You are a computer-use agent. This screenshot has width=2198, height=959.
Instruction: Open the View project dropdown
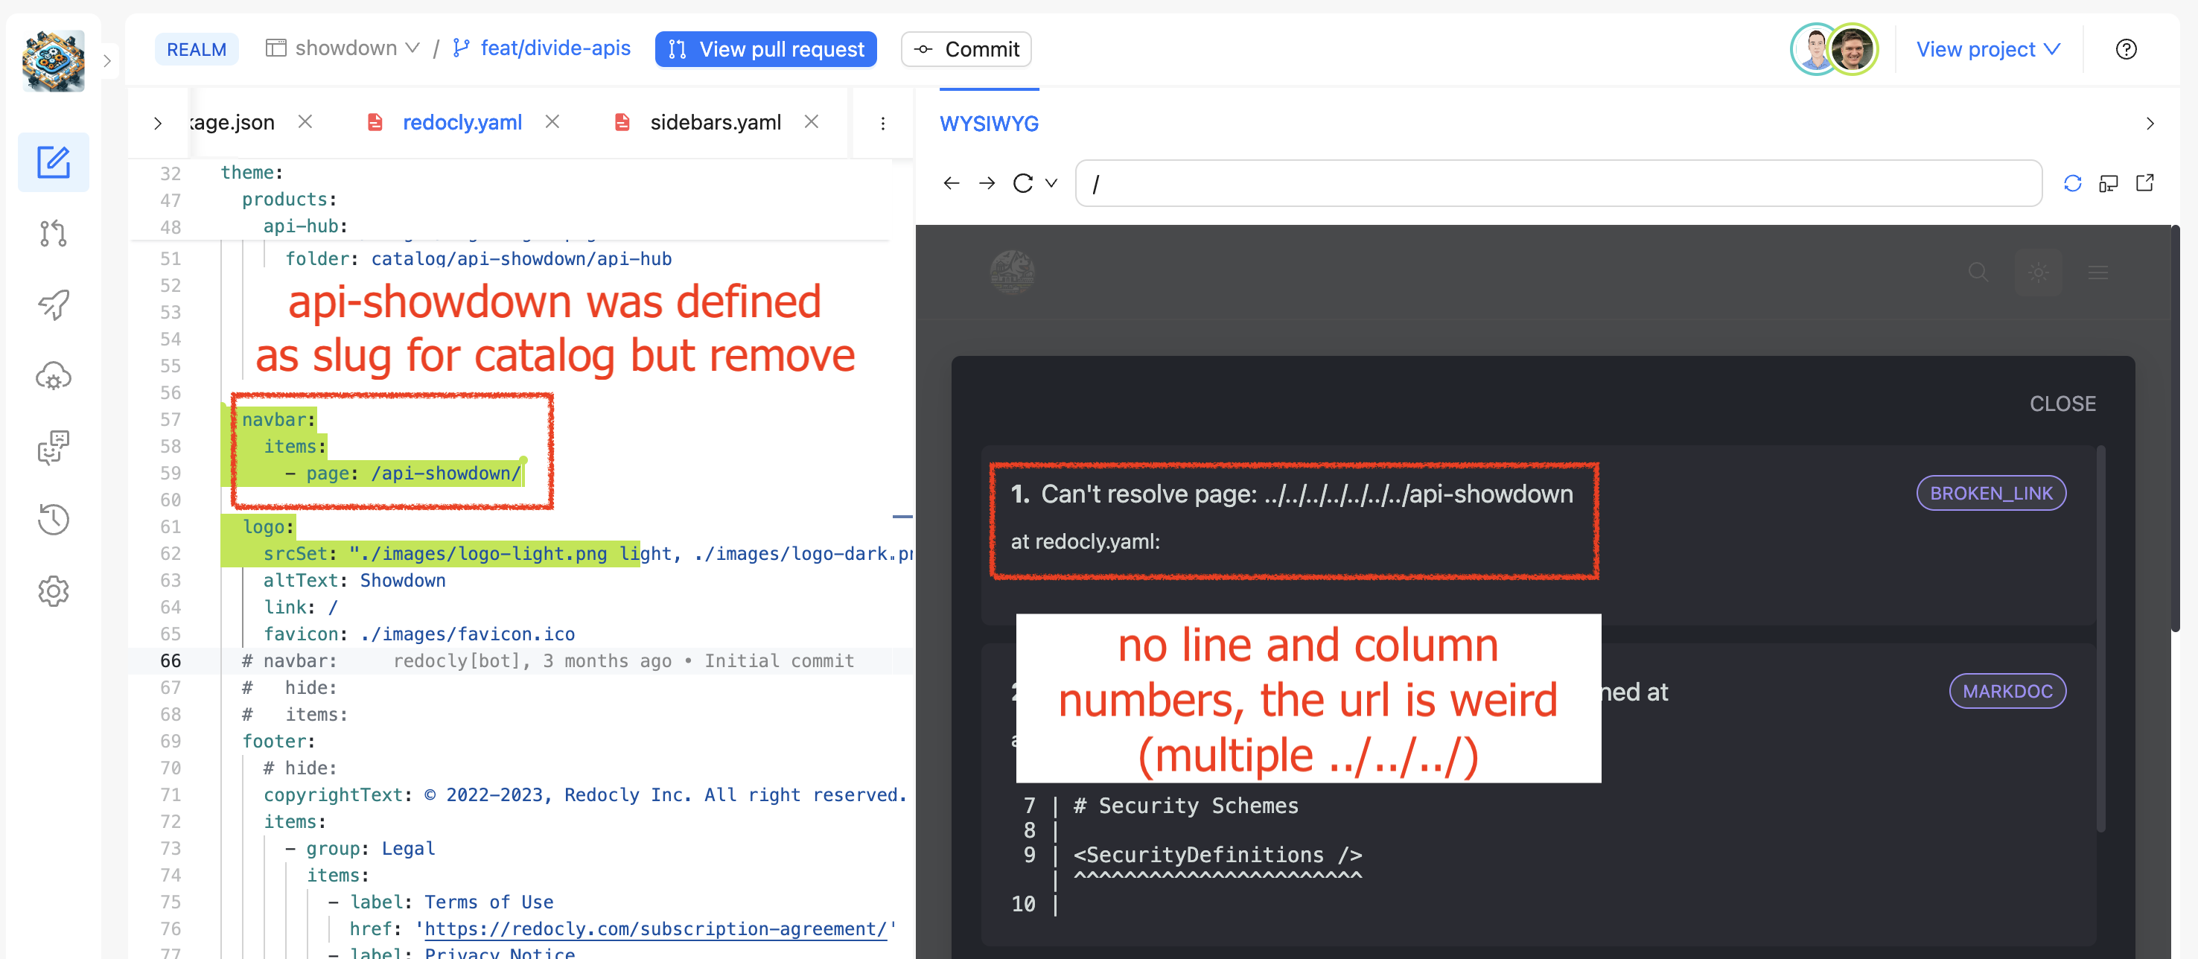[1987, 49]
